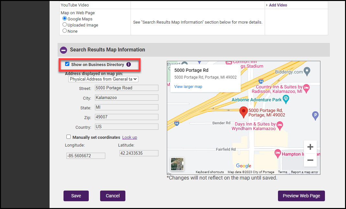
Task: Zoom out on the map
Action: pyautogui.click(x=310, y=160)
